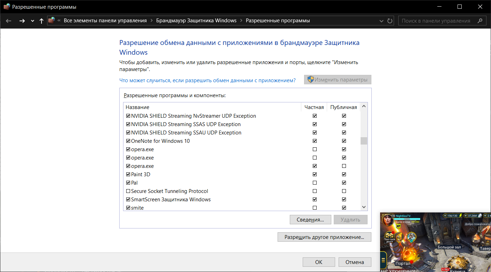Click the firewall icon in address bar
491x272 pixels.
pos(52,21)
